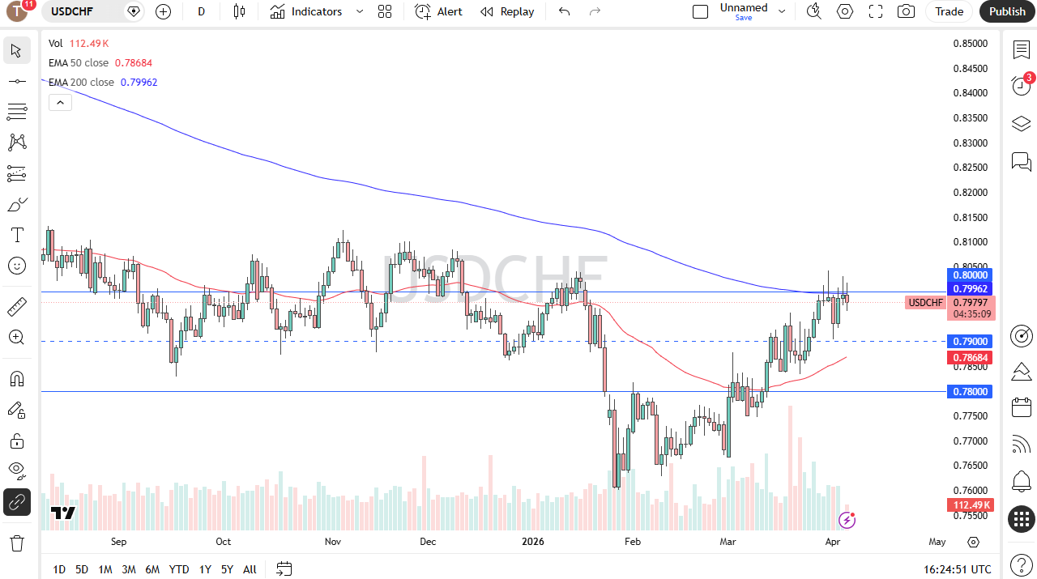Remove drawings with the trash icon
Screen dimensions: 1037x579
pos(16,543)
